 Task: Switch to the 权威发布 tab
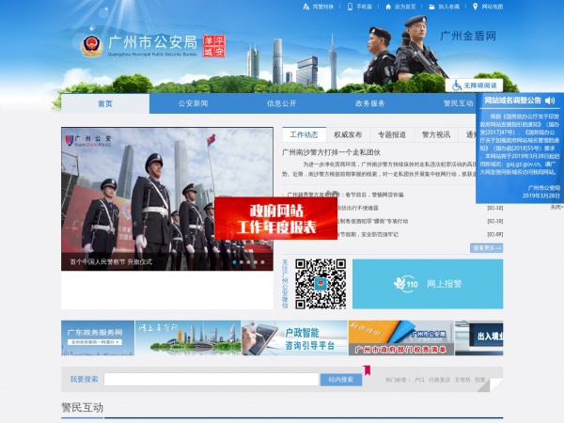tap(348, 134)
